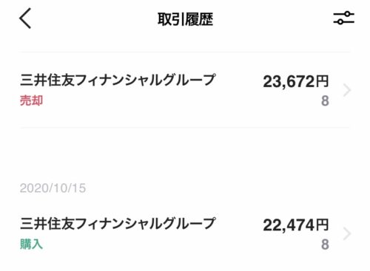This screenshot has width=370, height=271.
Task: Tap the 取引履歴 page title
Action: [x=185, y=19]
